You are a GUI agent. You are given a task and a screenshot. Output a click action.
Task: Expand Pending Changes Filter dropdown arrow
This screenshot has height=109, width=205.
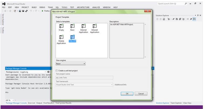click(x=171, y=19)
